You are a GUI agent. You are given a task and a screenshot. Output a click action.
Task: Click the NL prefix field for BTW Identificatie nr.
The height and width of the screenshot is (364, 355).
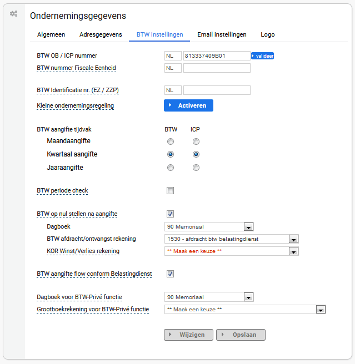coord(173,90)
